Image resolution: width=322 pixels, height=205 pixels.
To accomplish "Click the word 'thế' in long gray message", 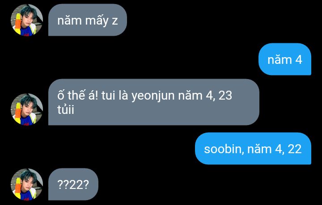I will pos(76,95).
